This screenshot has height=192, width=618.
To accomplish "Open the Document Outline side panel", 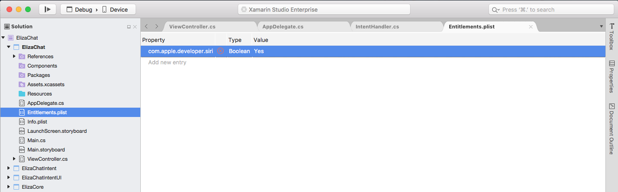I will click(612, 129).
